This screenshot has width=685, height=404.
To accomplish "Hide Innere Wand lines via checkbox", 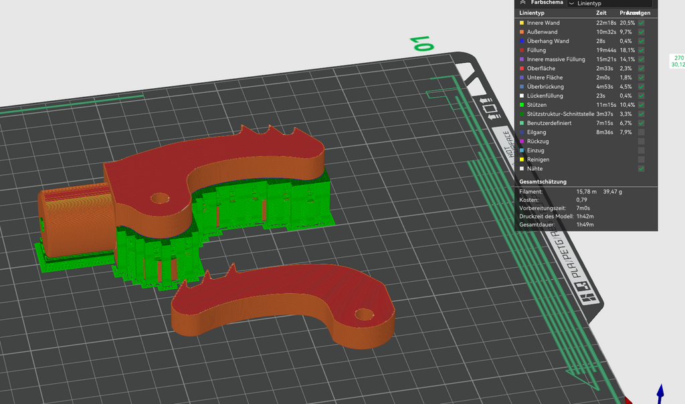I will click(x=641, y=23).
